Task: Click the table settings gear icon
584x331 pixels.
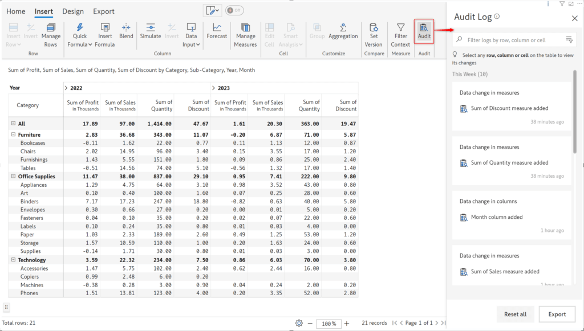Action: pos(299,323)
